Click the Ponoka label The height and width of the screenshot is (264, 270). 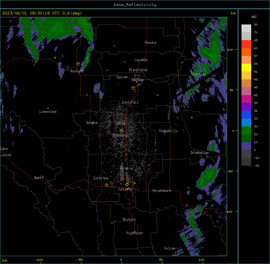point(150,43)
